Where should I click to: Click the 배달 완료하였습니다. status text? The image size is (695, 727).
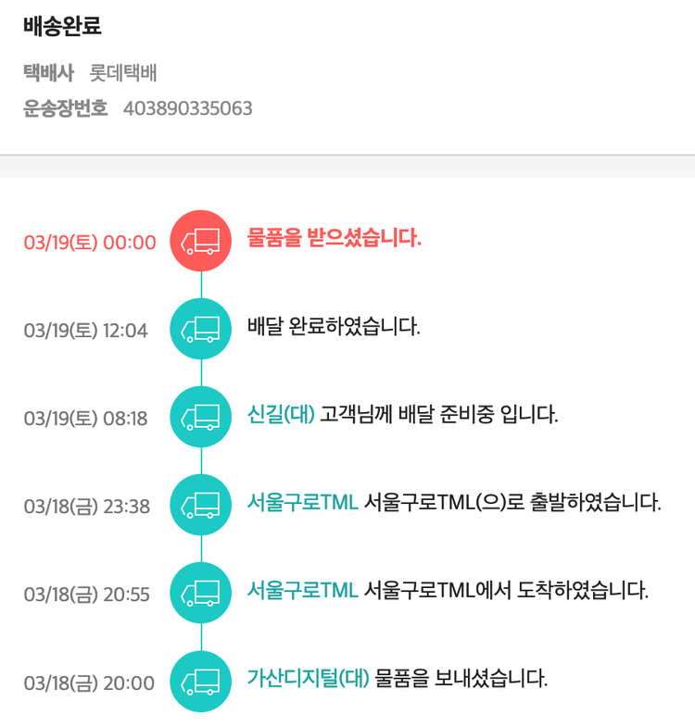click(x=334, y=327)
